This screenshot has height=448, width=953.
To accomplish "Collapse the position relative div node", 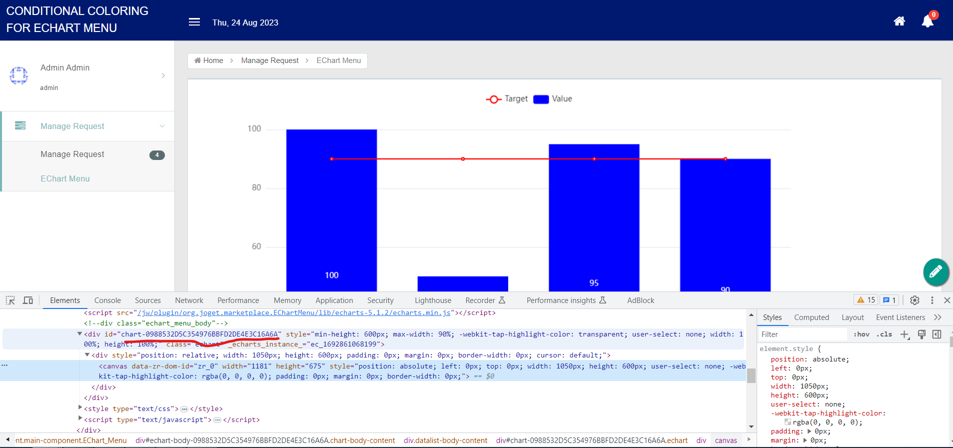I will 87,355.
